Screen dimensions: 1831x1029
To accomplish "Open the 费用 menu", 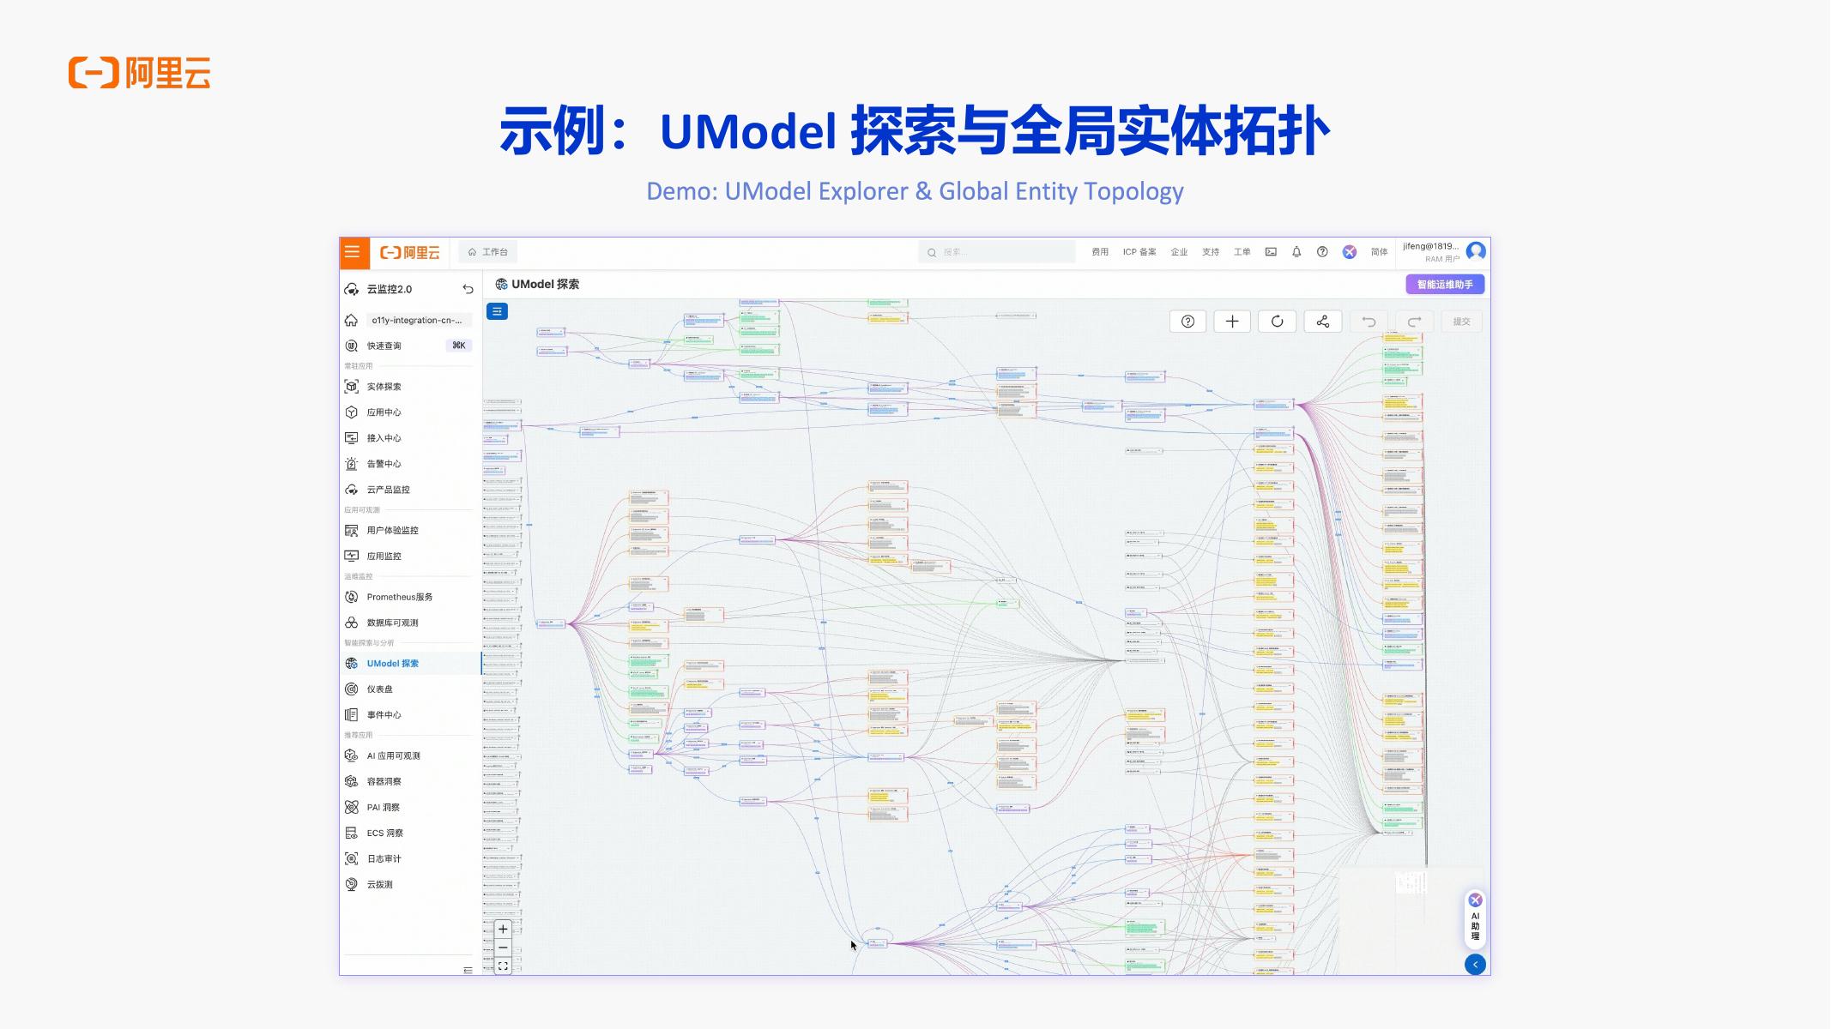I will pos(1100,252).
